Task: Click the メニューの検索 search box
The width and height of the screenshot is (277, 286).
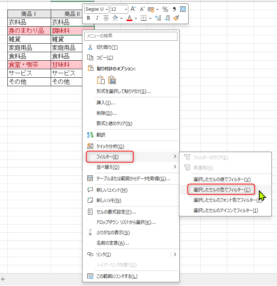Action: point(131,36)
